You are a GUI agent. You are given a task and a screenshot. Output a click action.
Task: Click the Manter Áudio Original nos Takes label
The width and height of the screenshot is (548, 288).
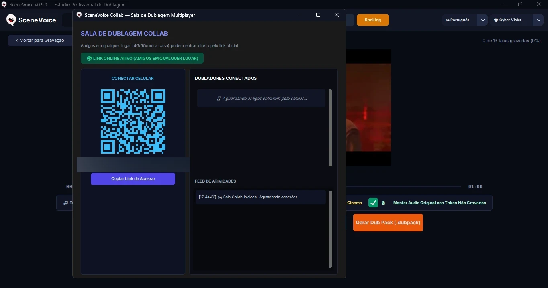[x=440, y=203]
